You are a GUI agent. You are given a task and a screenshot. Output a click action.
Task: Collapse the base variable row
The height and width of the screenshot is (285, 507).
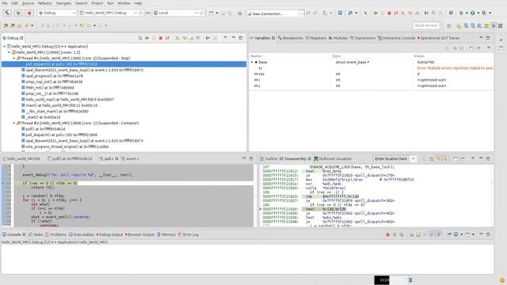[x=252, y=62]
